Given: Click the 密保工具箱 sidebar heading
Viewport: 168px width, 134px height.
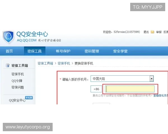Looking at the screenshot, I should [x=20, y=66].
